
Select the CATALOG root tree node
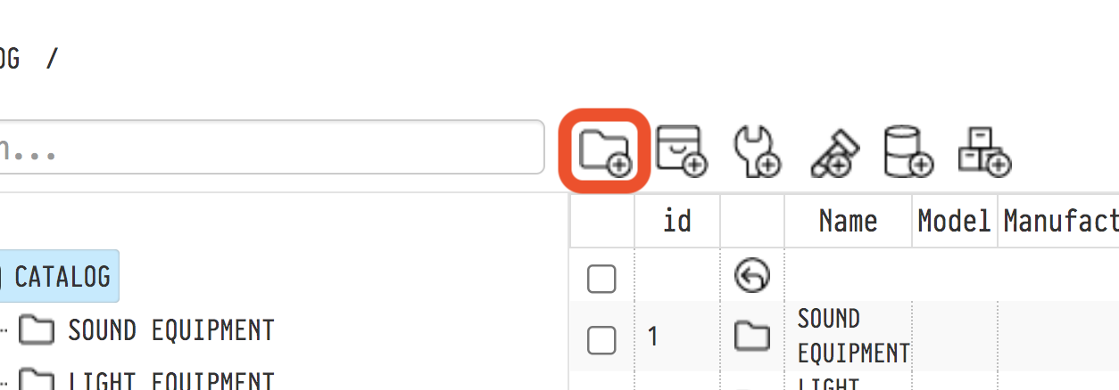62,276
